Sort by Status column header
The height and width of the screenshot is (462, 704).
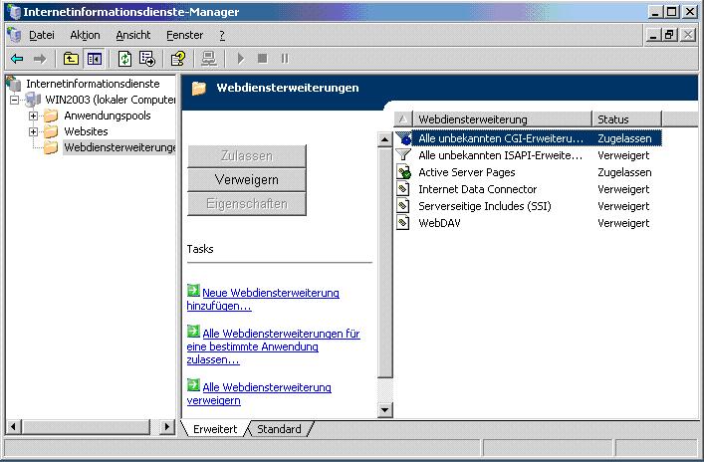pyautogui.click(x=626, y=118)
